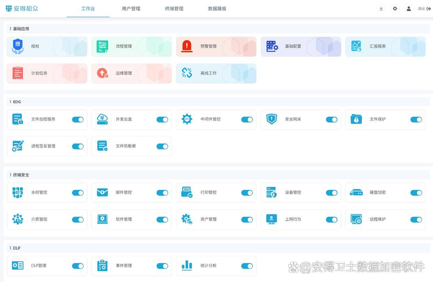Click the 远程维护 screen gear icon
433x282 pixels.
(x=356, y=220)
